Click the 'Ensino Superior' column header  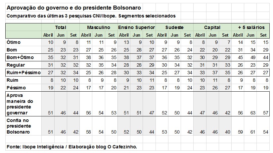136,27
